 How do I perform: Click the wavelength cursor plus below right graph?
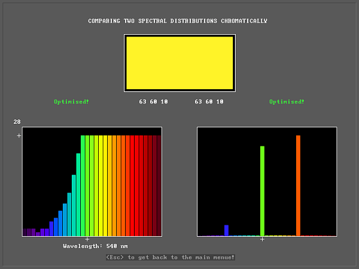[263, 240]
